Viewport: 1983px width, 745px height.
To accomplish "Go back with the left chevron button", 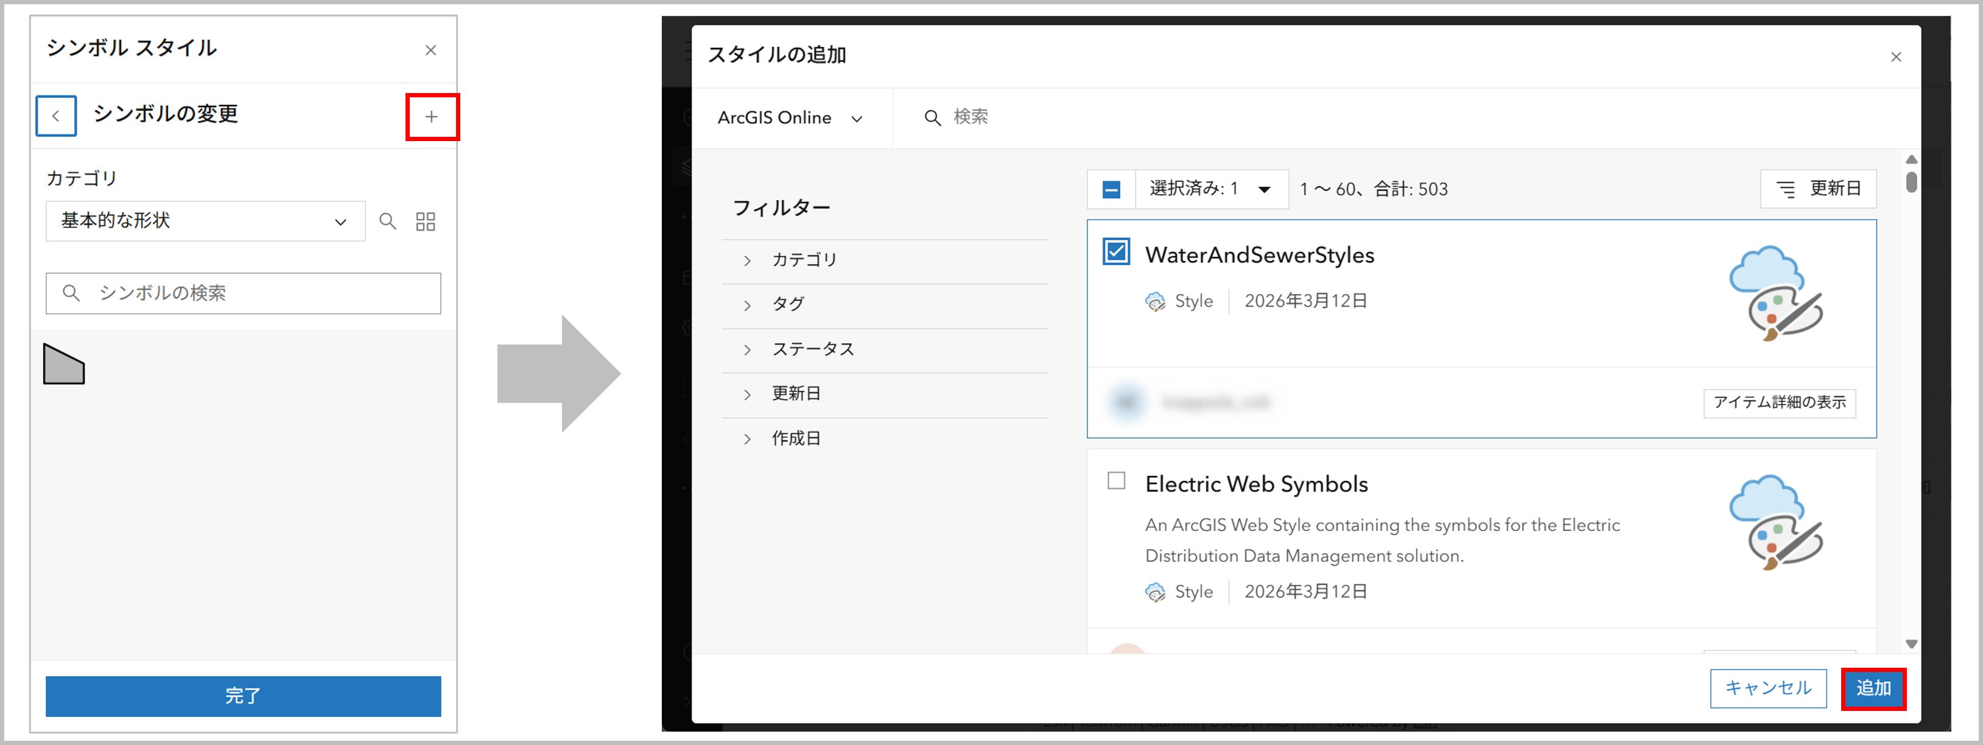I will (55, 116).
